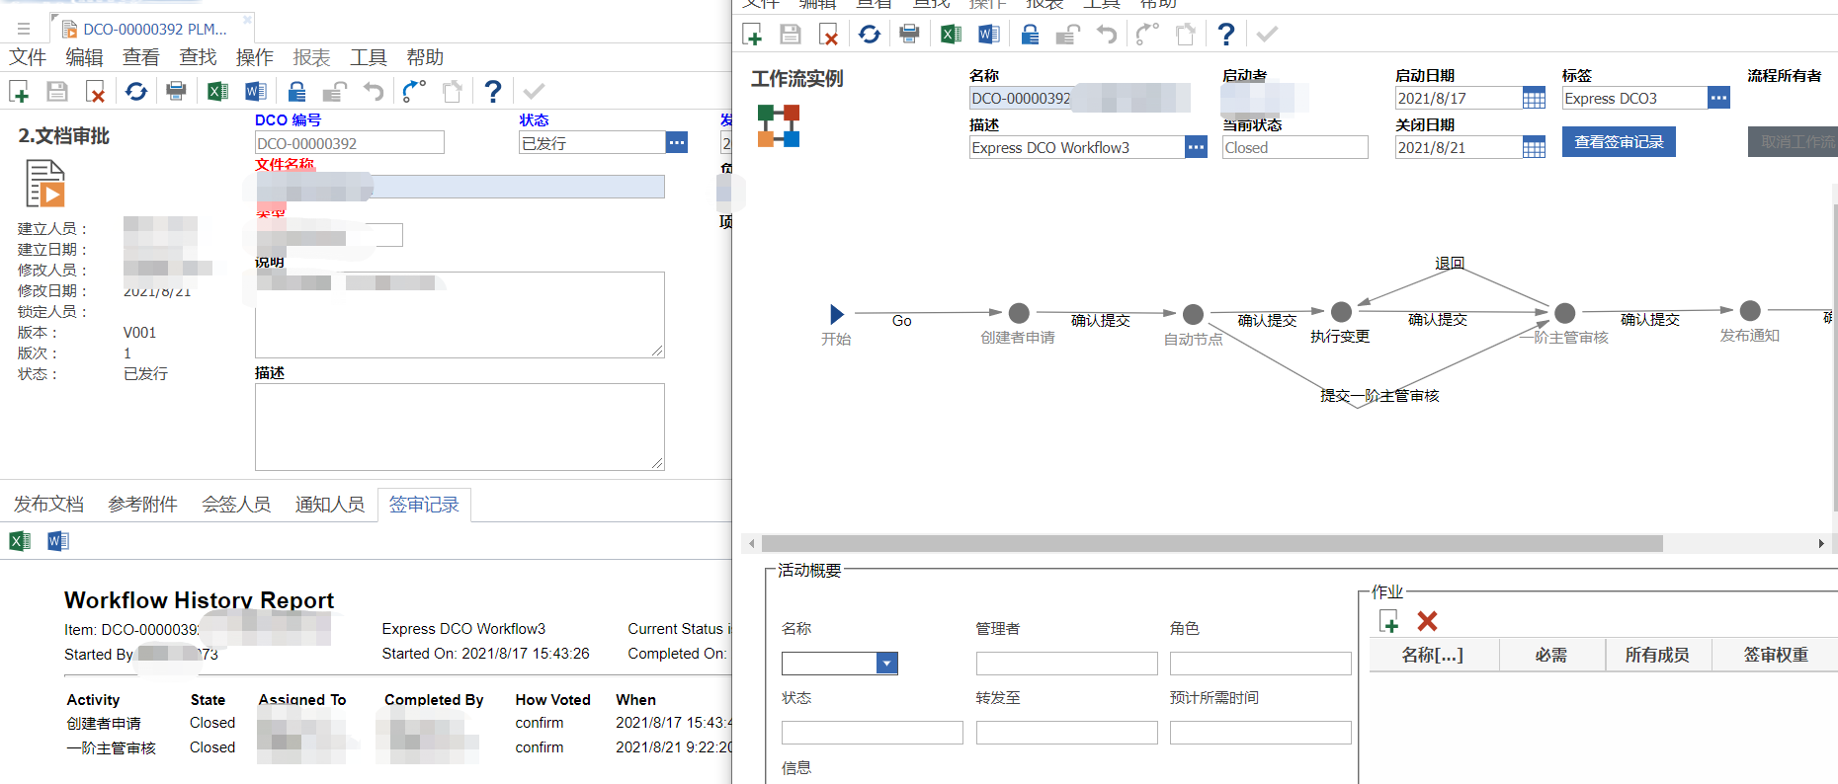Click the save icon in the DCO window toolbar
Viewport: 1838px width, 784px height.
click(x=57, y=92)
